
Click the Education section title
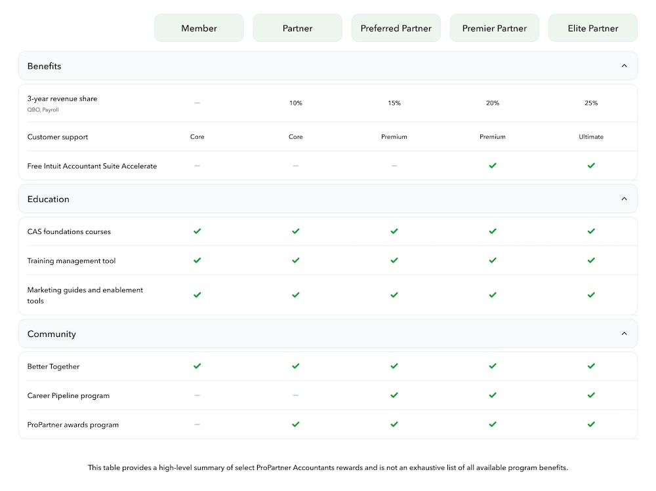tap(48, 199)
